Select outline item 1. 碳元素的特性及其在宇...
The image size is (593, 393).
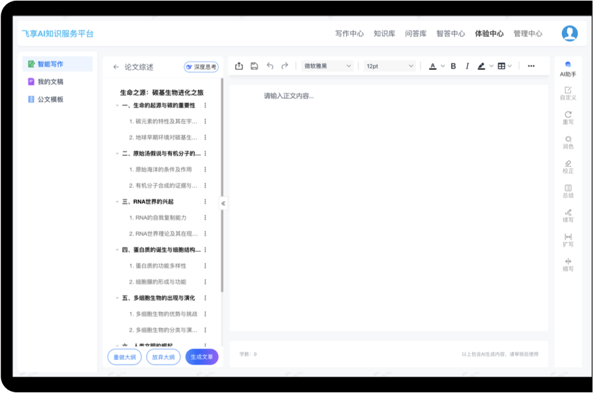click(x=163, y=121)
